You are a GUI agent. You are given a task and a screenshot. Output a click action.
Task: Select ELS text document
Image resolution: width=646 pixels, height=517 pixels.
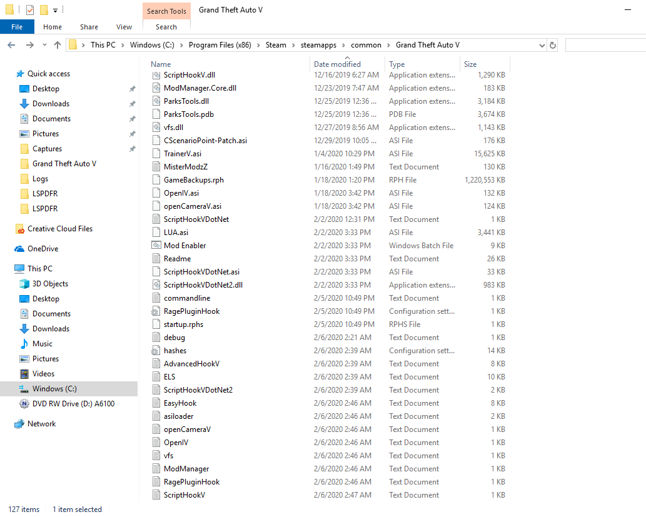[169, 377]
